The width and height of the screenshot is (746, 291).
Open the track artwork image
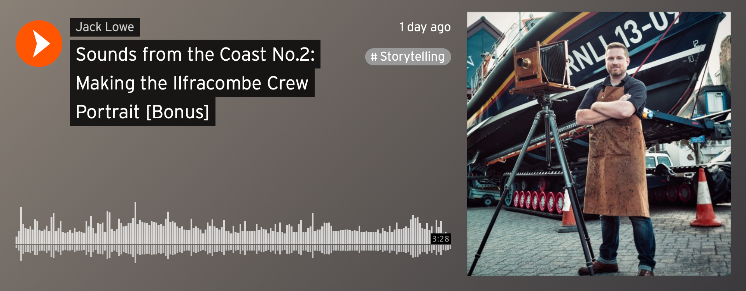click(599, 144)
